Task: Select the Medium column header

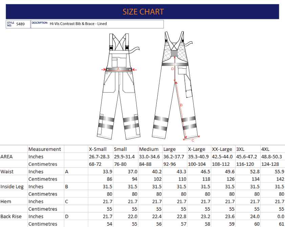Action: point(150,149)
